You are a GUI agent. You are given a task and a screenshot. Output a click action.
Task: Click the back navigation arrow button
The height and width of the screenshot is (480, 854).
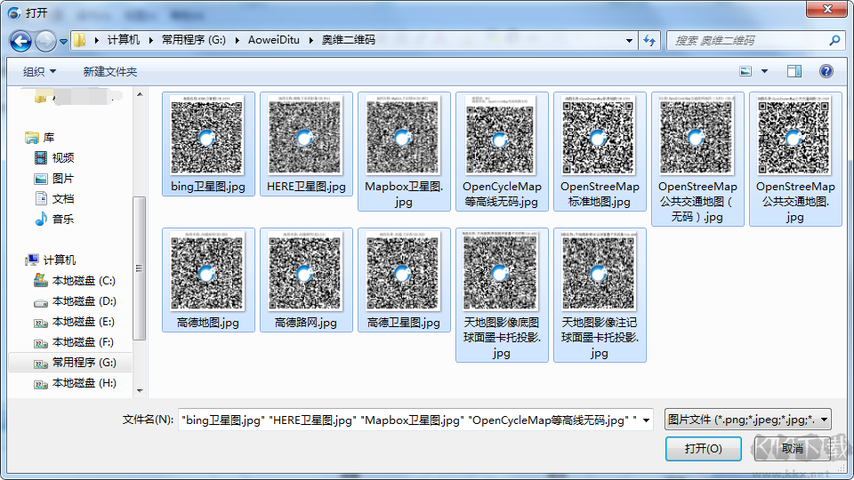pos(20,41)
